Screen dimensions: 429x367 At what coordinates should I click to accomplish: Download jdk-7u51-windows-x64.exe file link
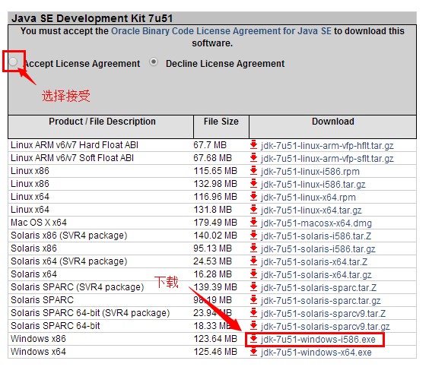tap(316, 353)
